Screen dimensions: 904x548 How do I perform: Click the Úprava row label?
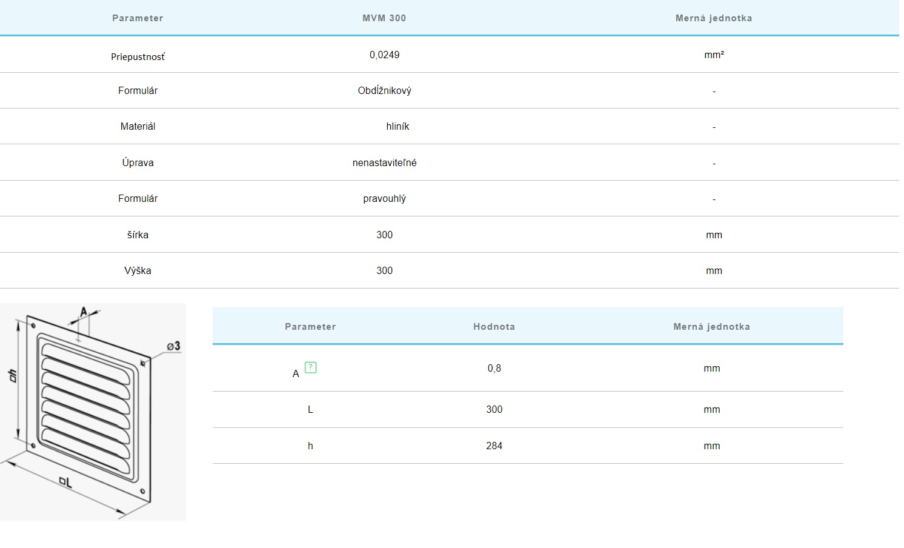coord(138,162)
